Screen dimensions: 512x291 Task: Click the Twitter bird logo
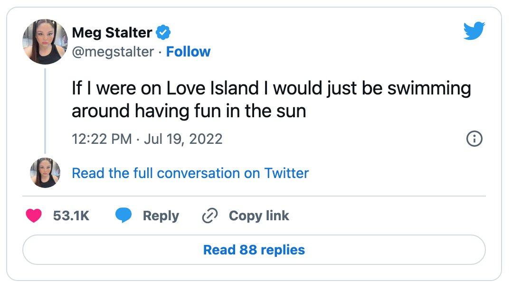click(x=474, y=31)
